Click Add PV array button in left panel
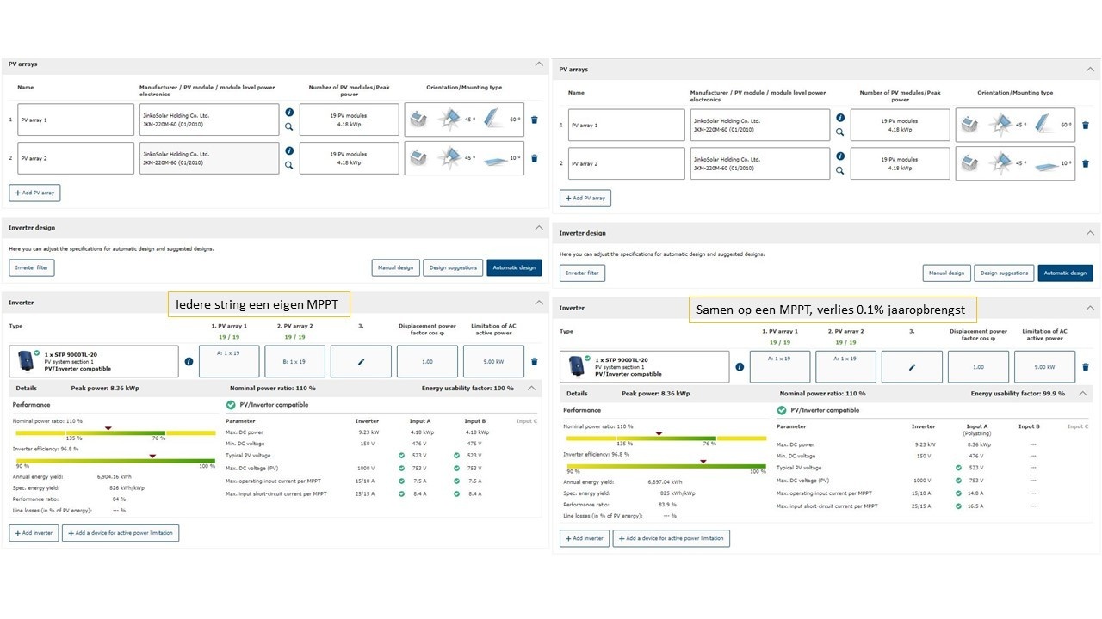Image resolution: width=1102 pixels, height=619 pixels. point(34,193)
